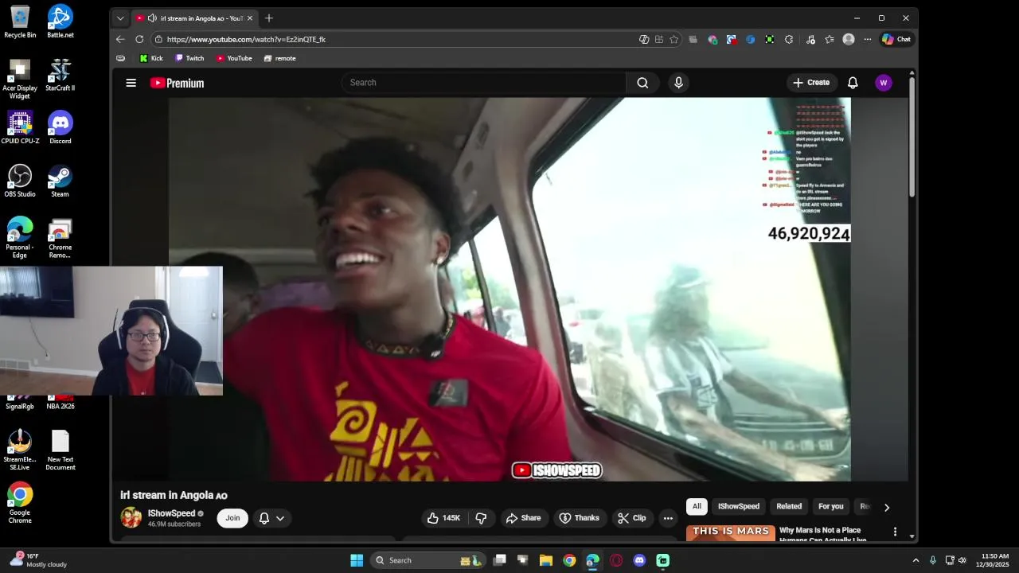This screenshot has height=573, width=1019.
Task: Open Steam desktop shortcut
Action: click(61, 181)
